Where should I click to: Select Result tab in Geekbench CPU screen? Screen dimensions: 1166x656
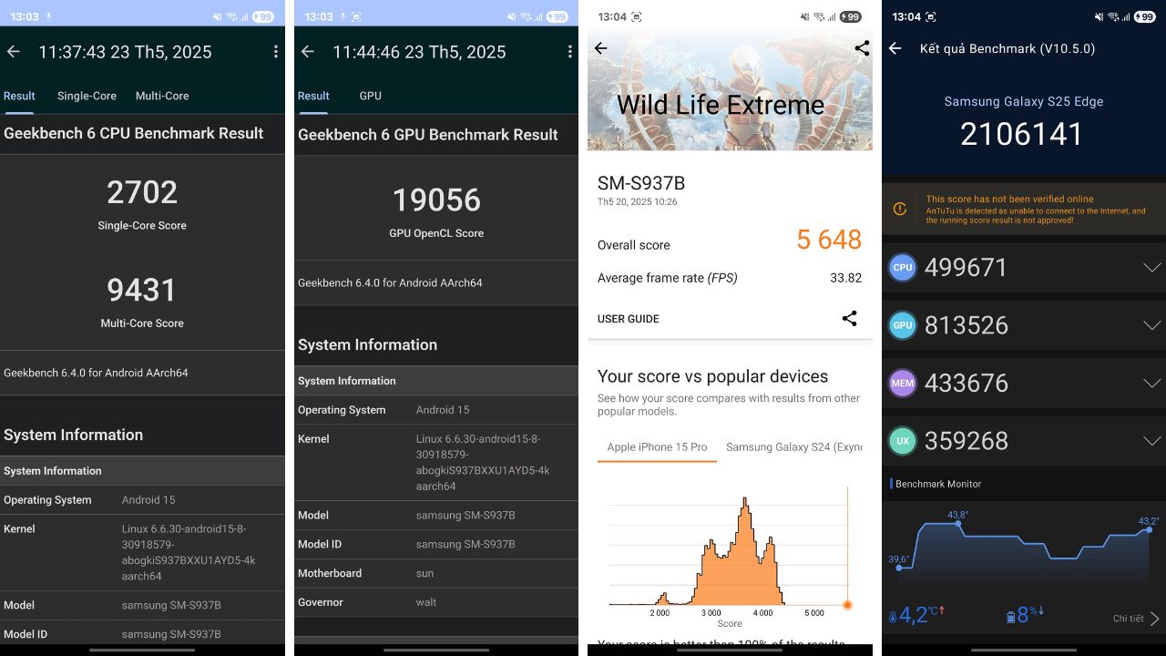(19, 96)
